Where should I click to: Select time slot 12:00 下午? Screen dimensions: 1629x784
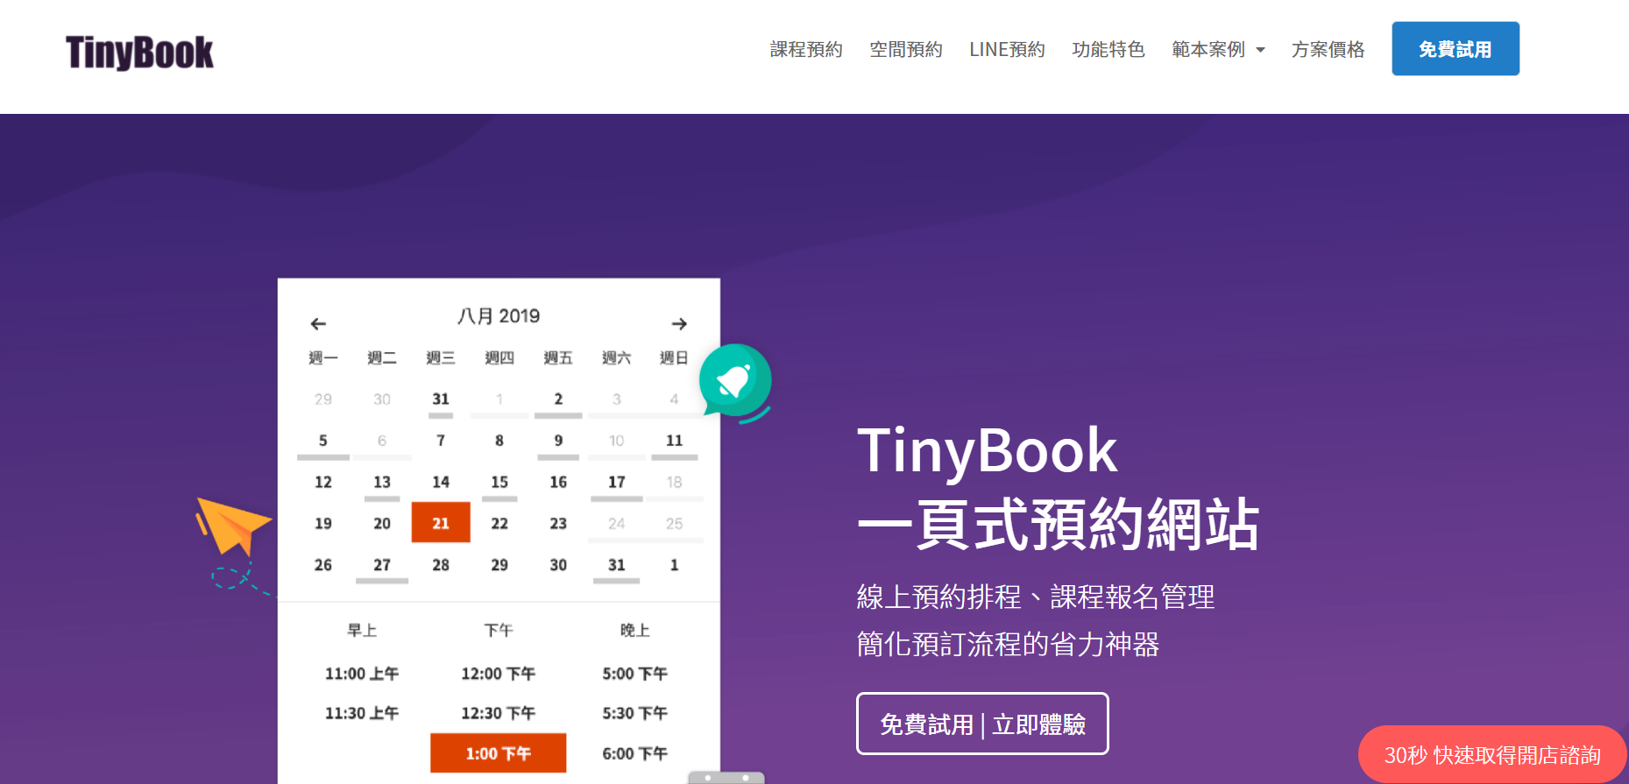[x=498, y=674]
